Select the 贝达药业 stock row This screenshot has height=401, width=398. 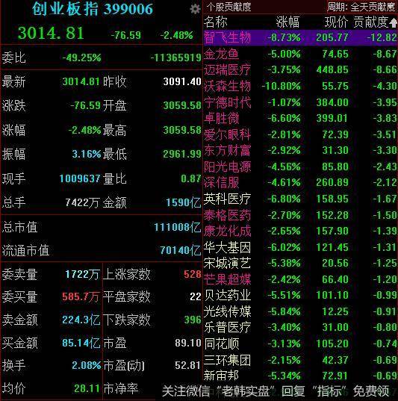click(300, 296)
